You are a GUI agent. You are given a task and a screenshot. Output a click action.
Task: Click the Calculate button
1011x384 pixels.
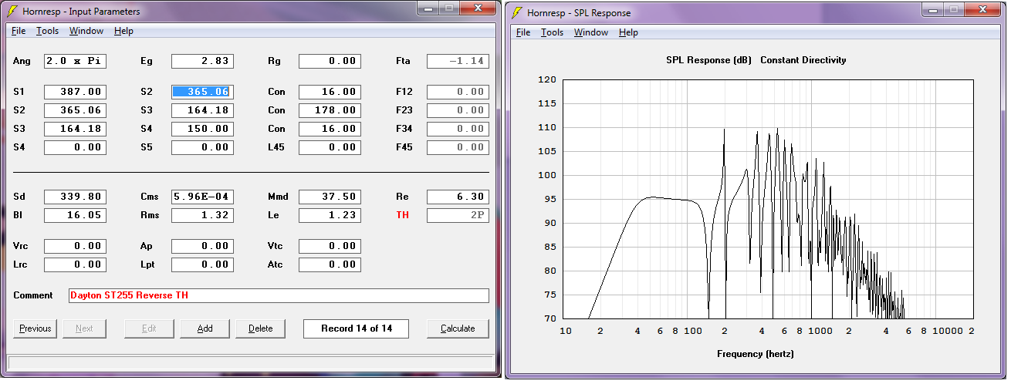(x=458, y=328)
